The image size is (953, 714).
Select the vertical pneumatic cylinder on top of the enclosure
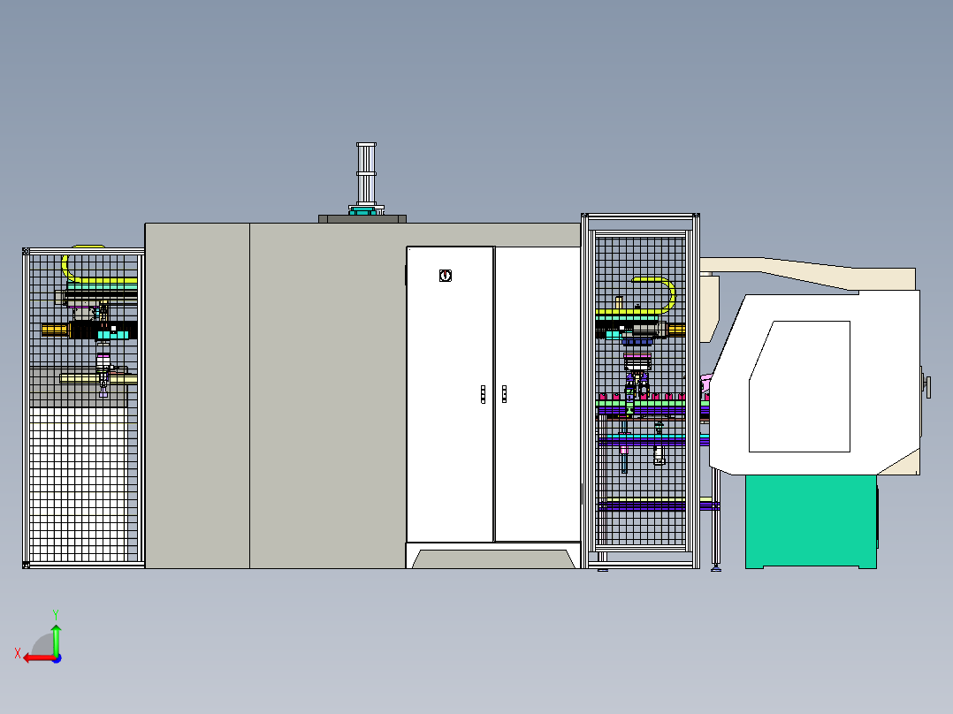point(367,174)
